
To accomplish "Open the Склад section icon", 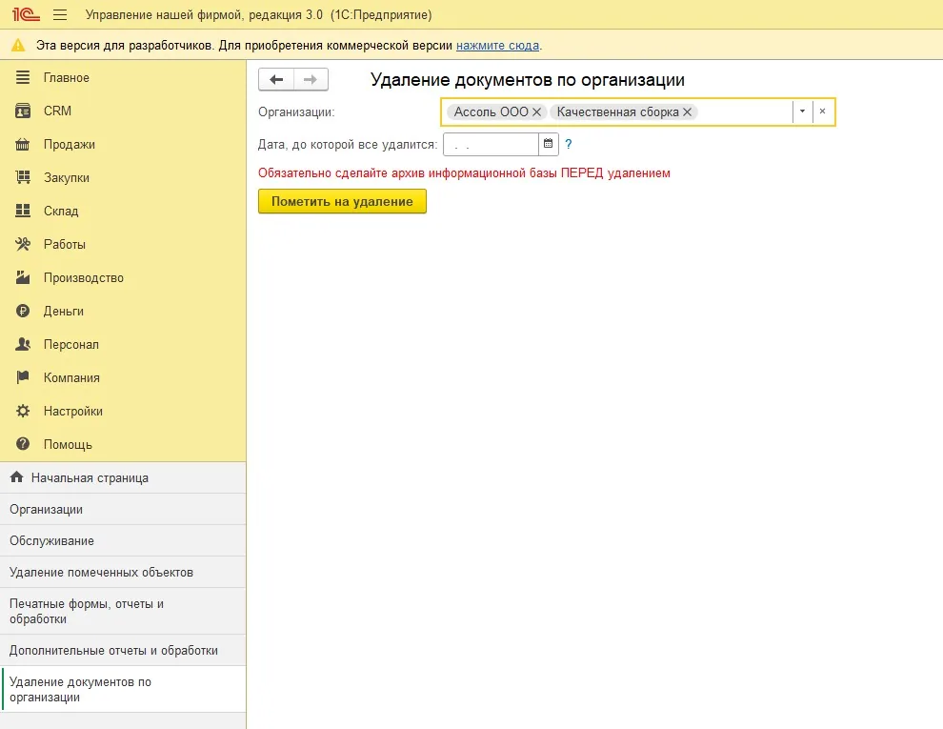I will 23,211.
